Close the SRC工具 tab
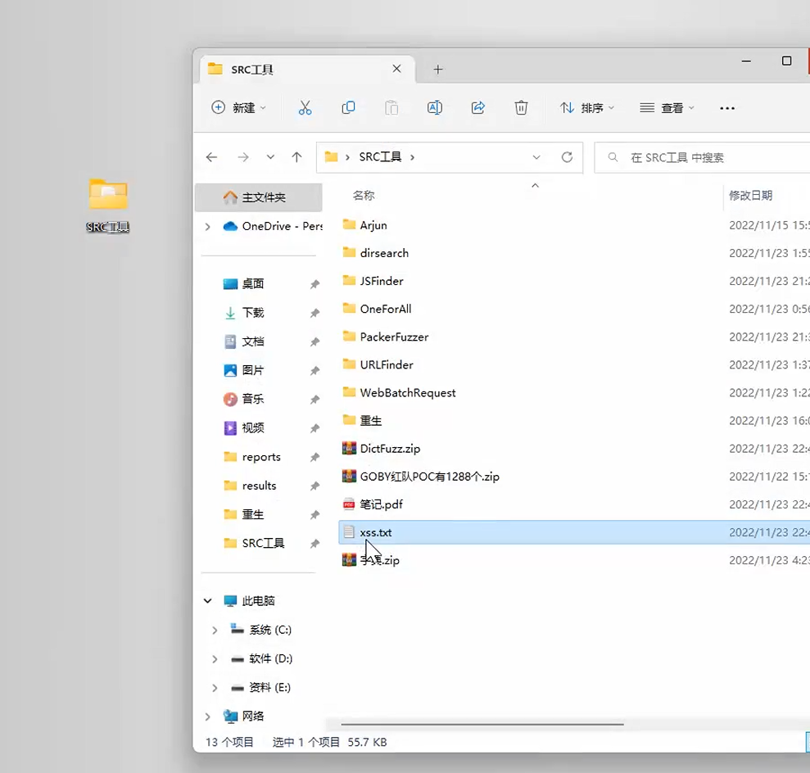The height and width of the screenshot is (773, 810). tap(396, 69)
